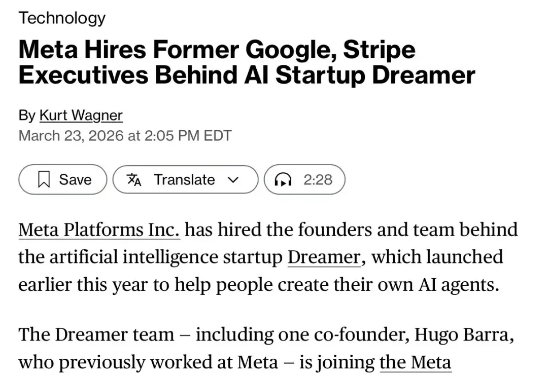Viewport: 548px width, 377px height.
Task: Click the article headline text
Action: tap(247, 62)
